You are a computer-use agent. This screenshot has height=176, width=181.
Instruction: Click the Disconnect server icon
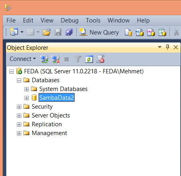55,59
